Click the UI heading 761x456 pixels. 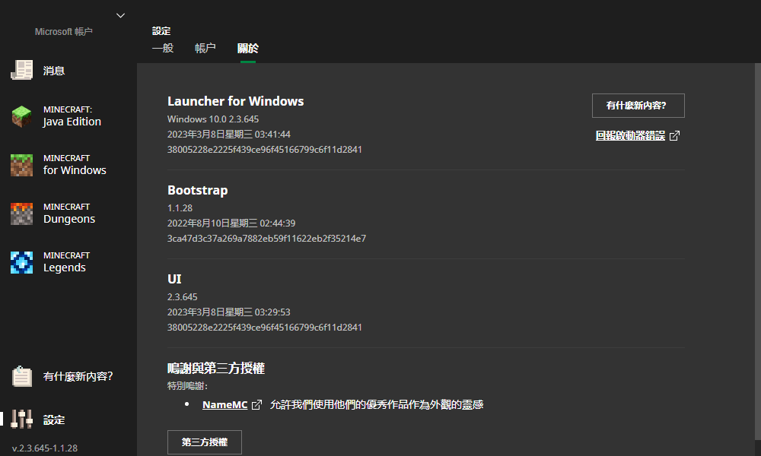pos(174,279)
